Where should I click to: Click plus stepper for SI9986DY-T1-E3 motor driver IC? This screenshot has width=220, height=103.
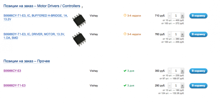[x=182, y=34]
